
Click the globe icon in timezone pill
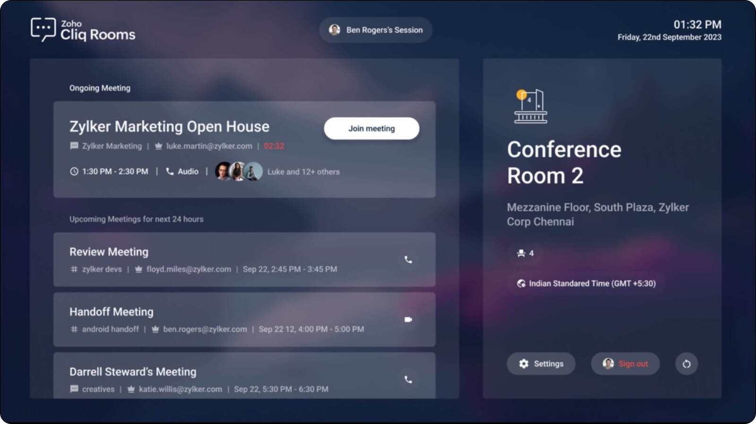[521, 283]
